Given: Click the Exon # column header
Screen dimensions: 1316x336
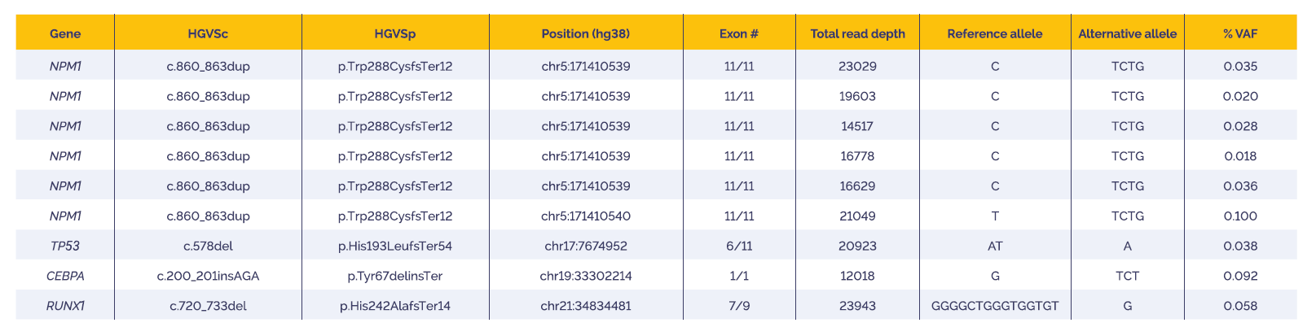Looking at the screenshot, I should [x=739, y=33].
